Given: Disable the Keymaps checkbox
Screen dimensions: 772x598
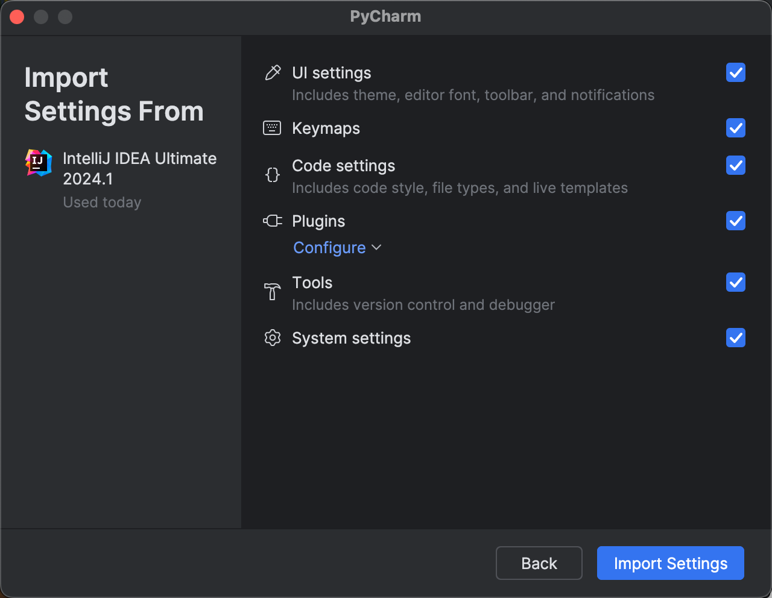Looking at the screenshot, I should click(735, 128).
